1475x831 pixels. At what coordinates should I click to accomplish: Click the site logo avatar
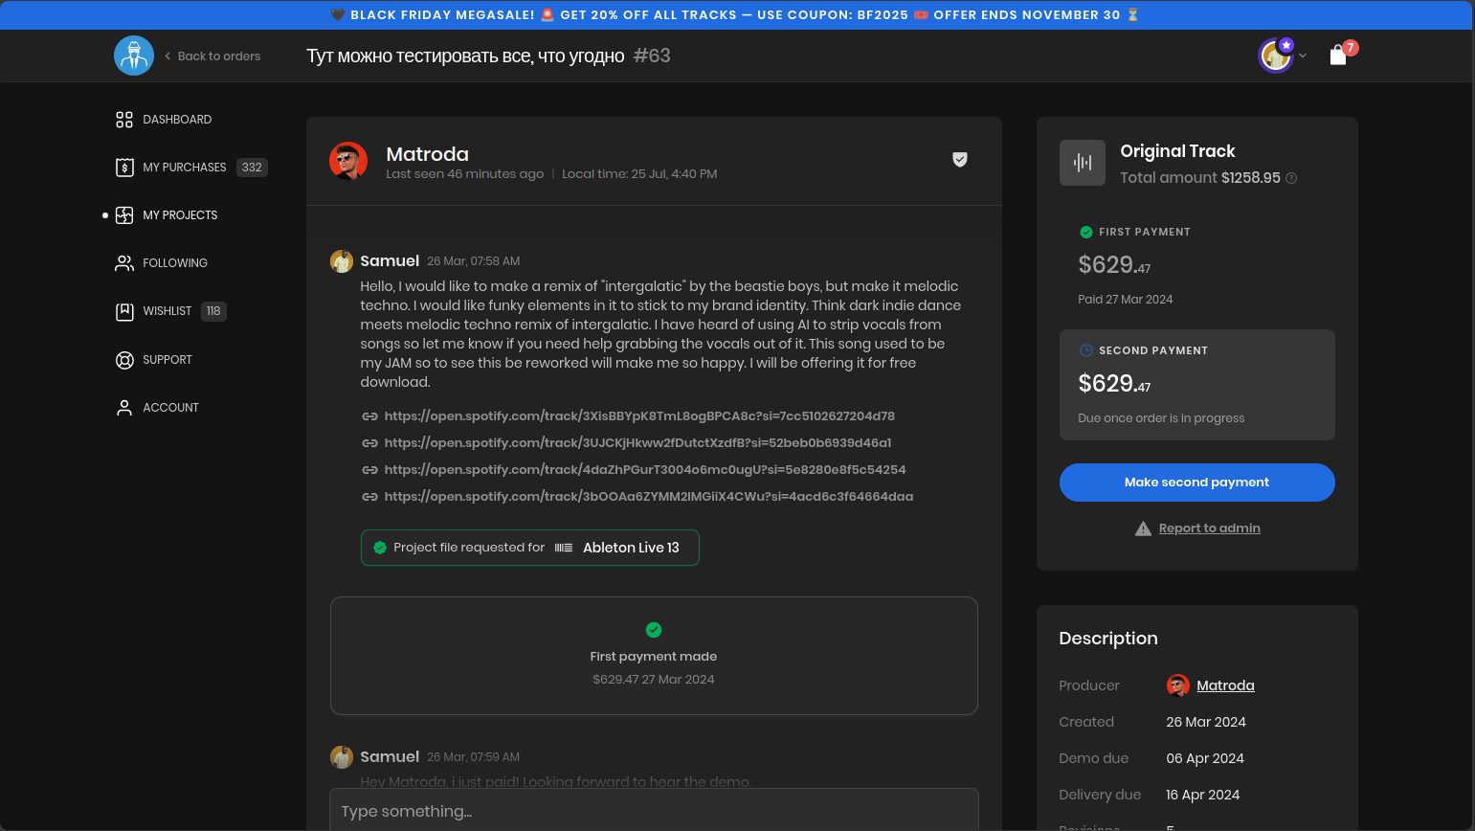tap(134, 56)
